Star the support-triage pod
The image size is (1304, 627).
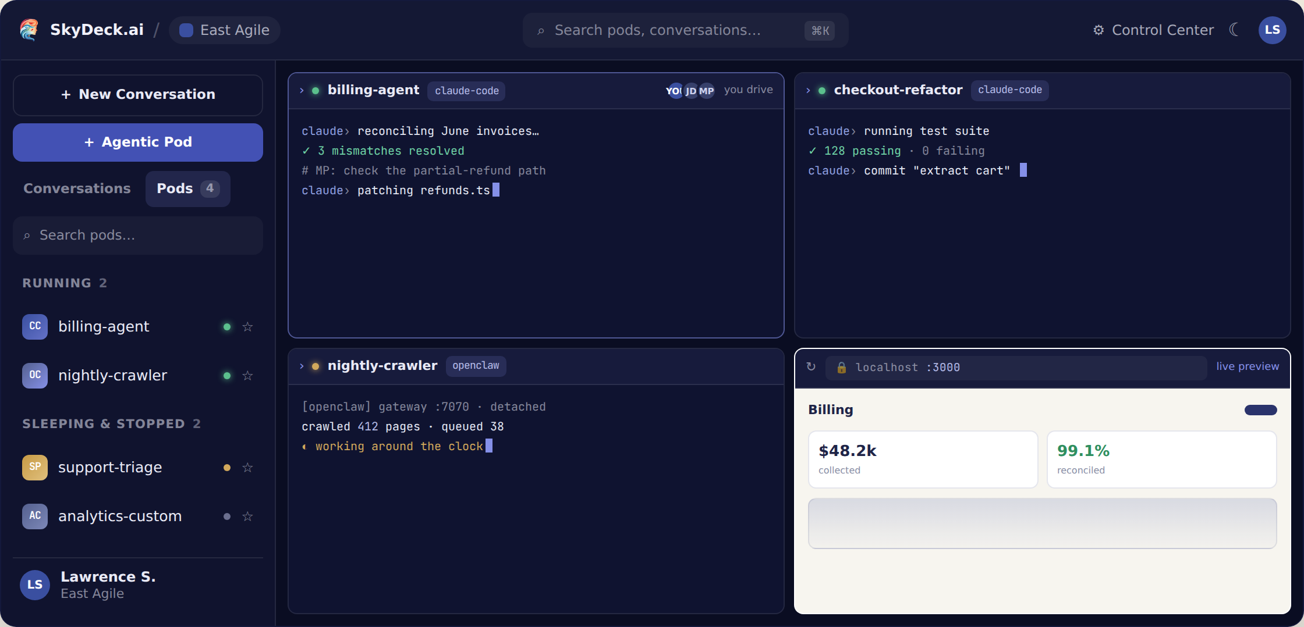click(x=247, y=468)
